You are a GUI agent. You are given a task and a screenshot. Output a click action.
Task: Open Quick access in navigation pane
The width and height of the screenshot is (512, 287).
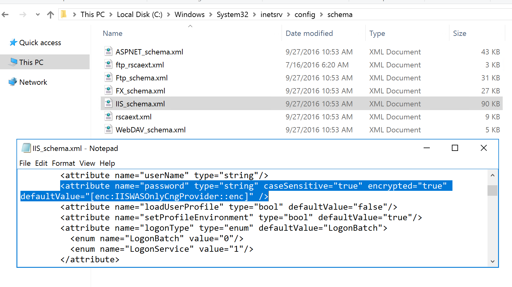pyautogui.click(x=40, y=43)
